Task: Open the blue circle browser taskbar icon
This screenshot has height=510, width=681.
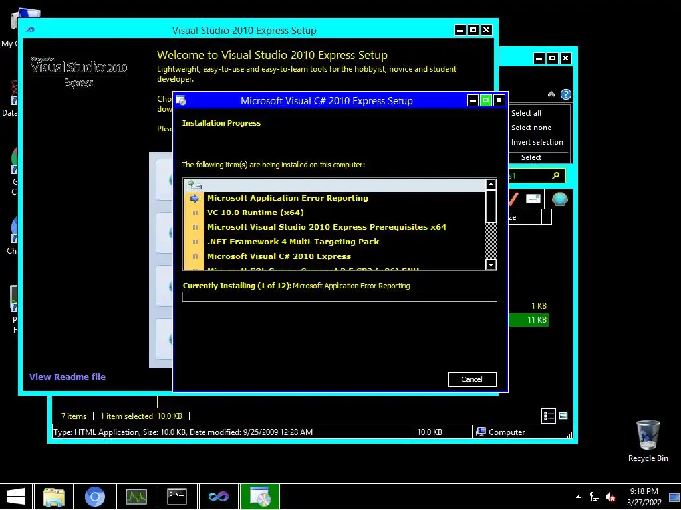Action: tap(95, 497)
